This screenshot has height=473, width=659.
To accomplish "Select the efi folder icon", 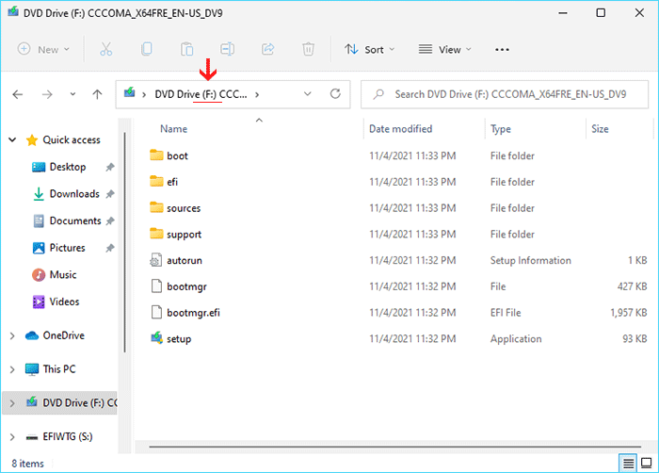I will (156, 181).
